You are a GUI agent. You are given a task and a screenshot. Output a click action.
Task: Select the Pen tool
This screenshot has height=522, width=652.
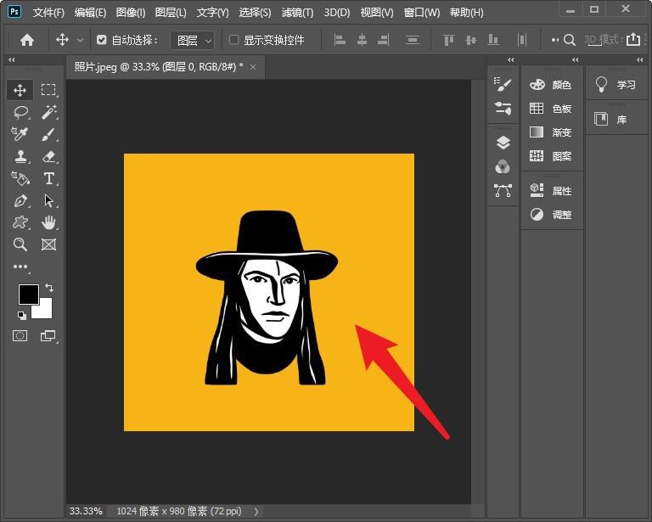pyautogui.click(x=20, y=200)
